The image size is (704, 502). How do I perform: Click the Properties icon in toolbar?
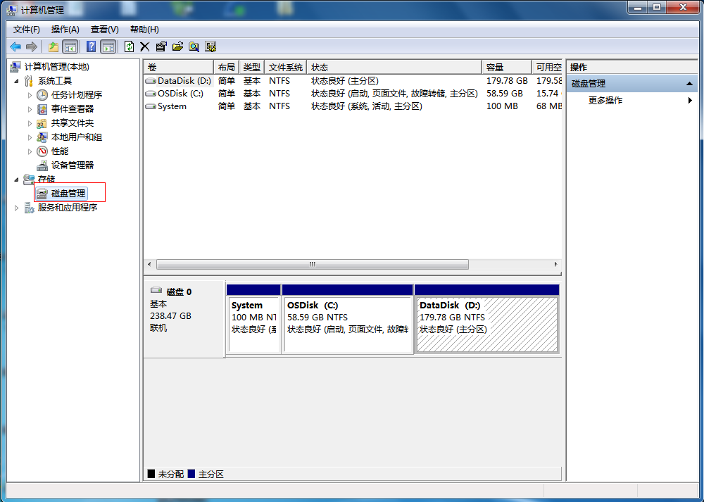[x=161, y=46]
